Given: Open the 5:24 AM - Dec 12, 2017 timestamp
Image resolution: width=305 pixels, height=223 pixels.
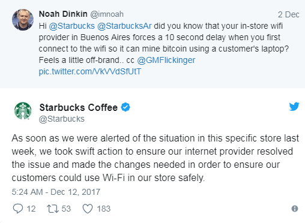Looking at the screenshot, I should click(56, 192).
